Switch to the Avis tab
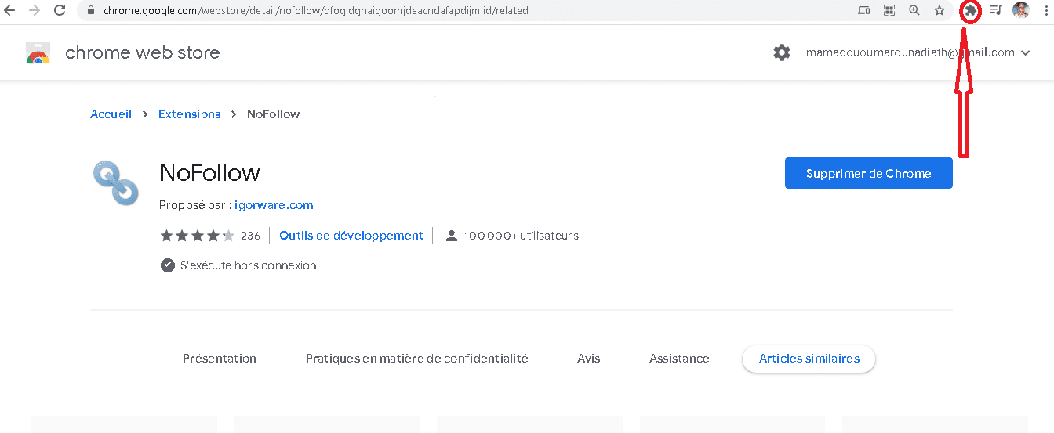The height and width of the screenshot is (433, 1054). [589, 359]
